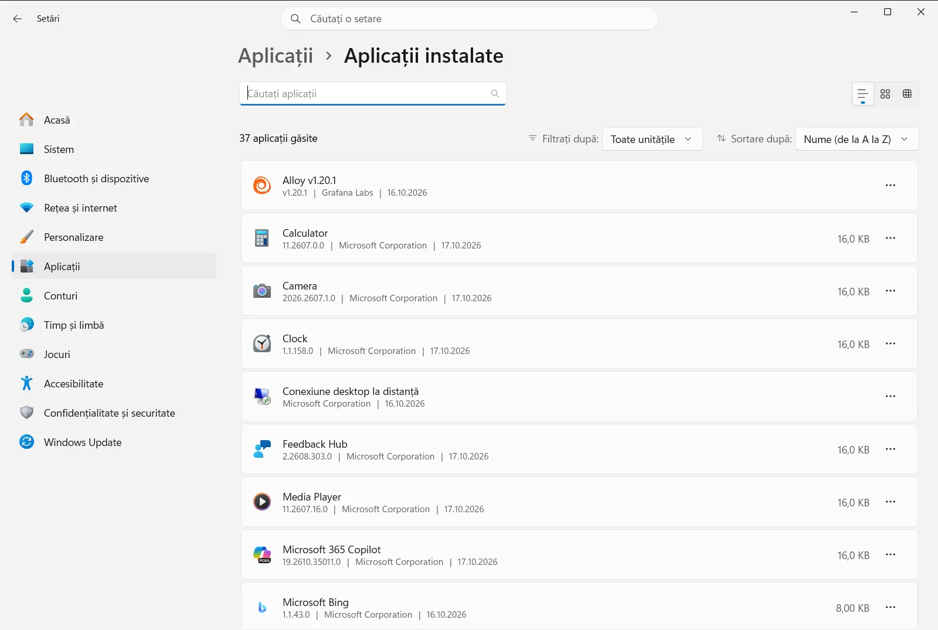The image size is (938, 630).
Task: Click the Microsoft 365 Copilot icon
Action: [x=262, y=554]
